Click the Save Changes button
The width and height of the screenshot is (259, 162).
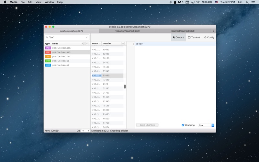(x=147, y=125)
